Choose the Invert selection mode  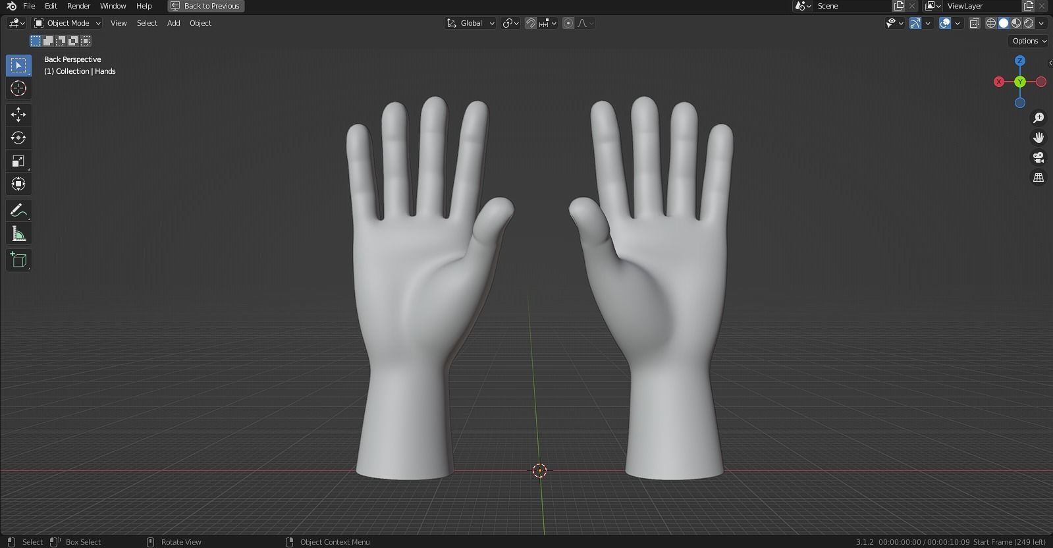[73, 41]
